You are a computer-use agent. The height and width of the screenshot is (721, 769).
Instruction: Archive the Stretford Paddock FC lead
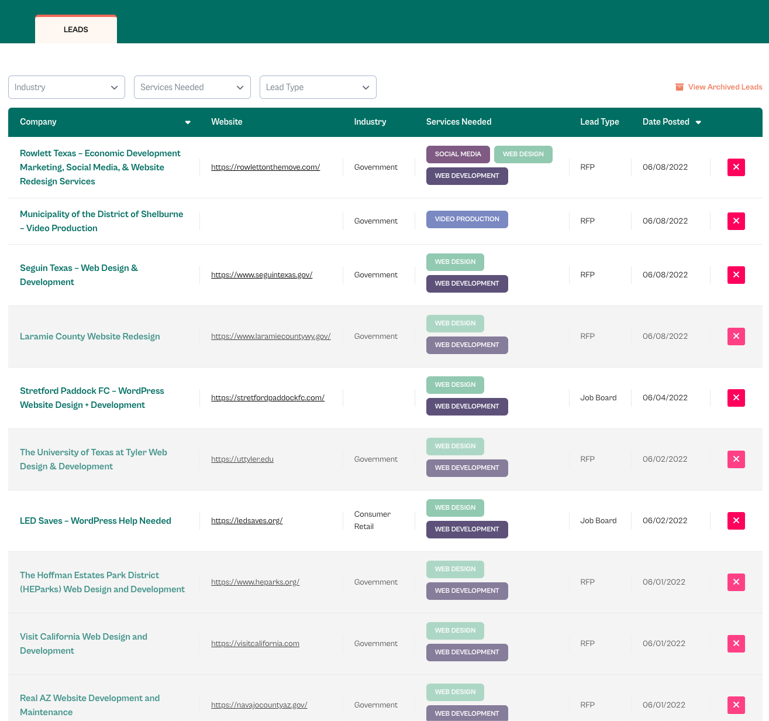tap(736, 398)
